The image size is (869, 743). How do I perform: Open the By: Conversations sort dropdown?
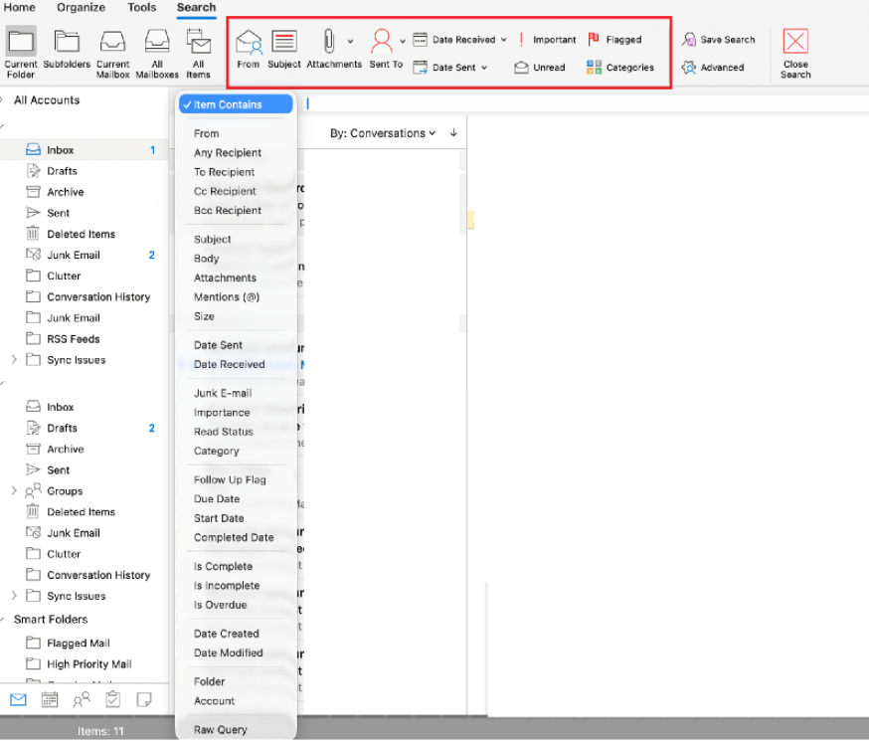pyautogui.click(x=383, y=133)
